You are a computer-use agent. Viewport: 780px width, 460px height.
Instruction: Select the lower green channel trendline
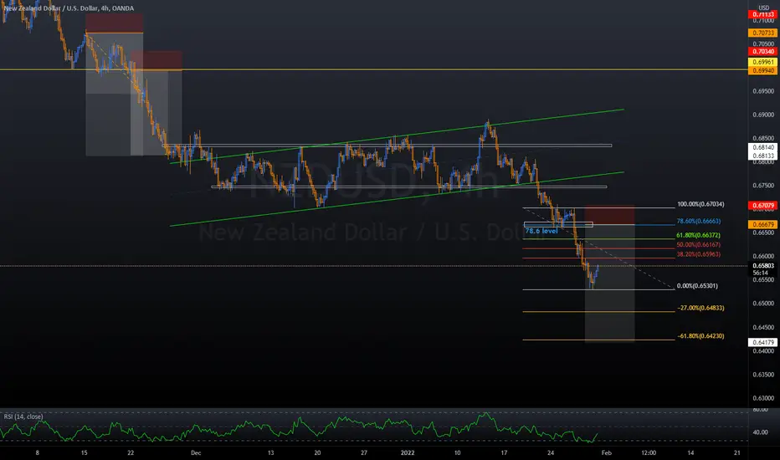click(x=397, y=199)
